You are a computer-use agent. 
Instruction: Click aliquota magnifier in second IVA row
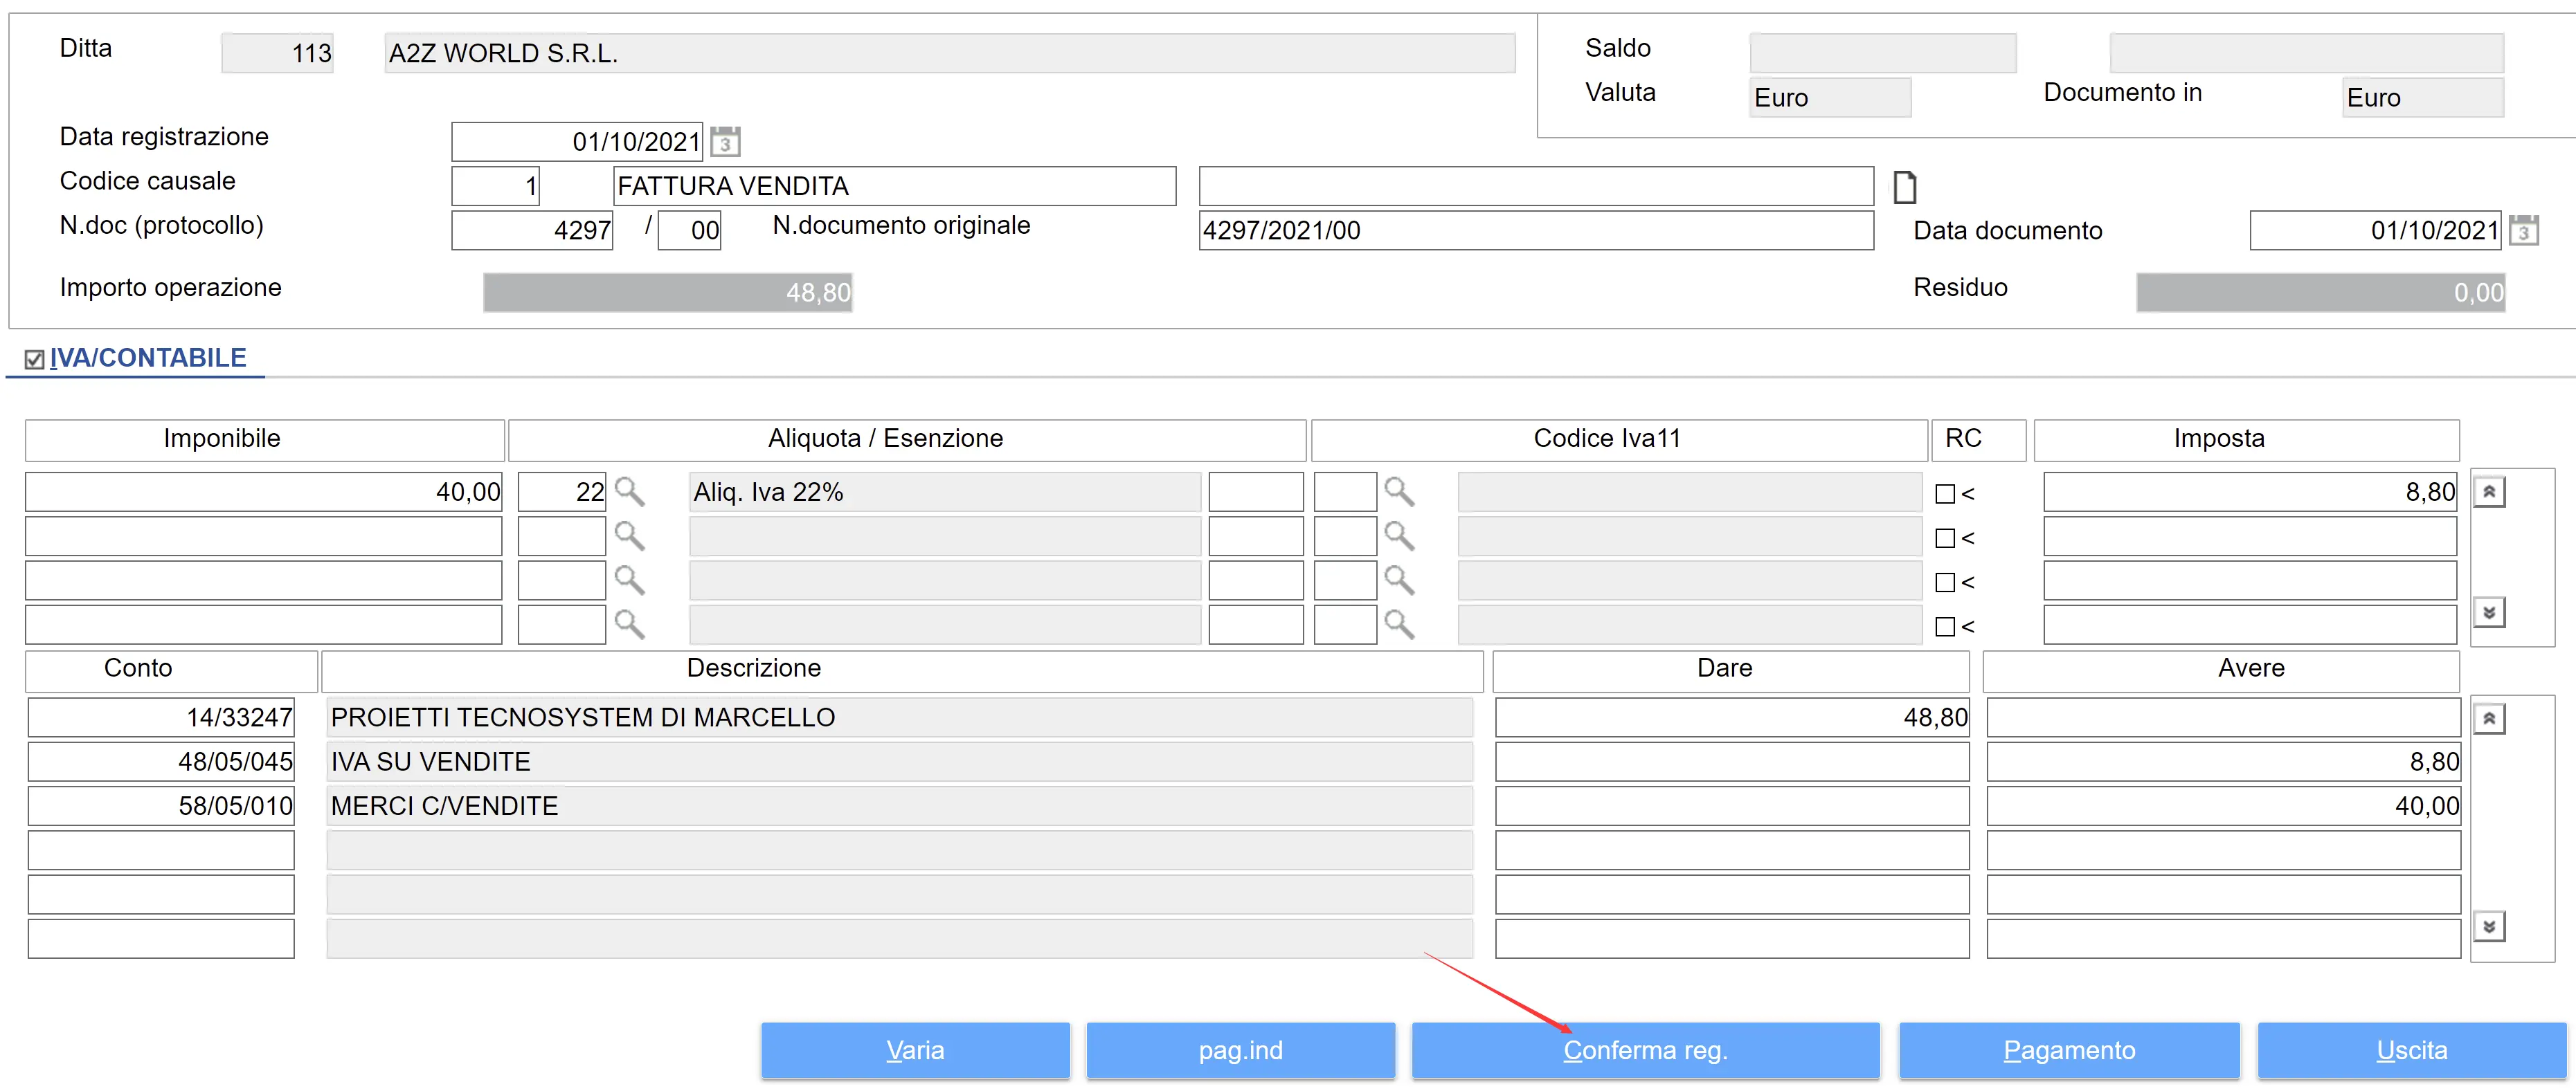(629, 537)
